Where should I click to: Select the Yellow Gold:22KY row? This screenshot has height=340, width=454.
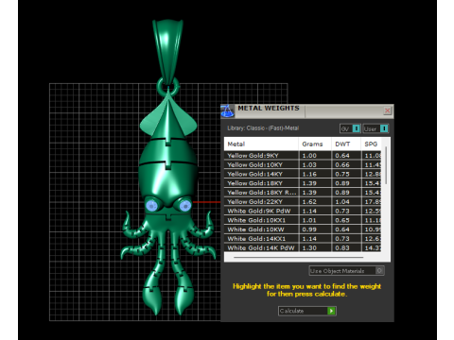[303, 202]
